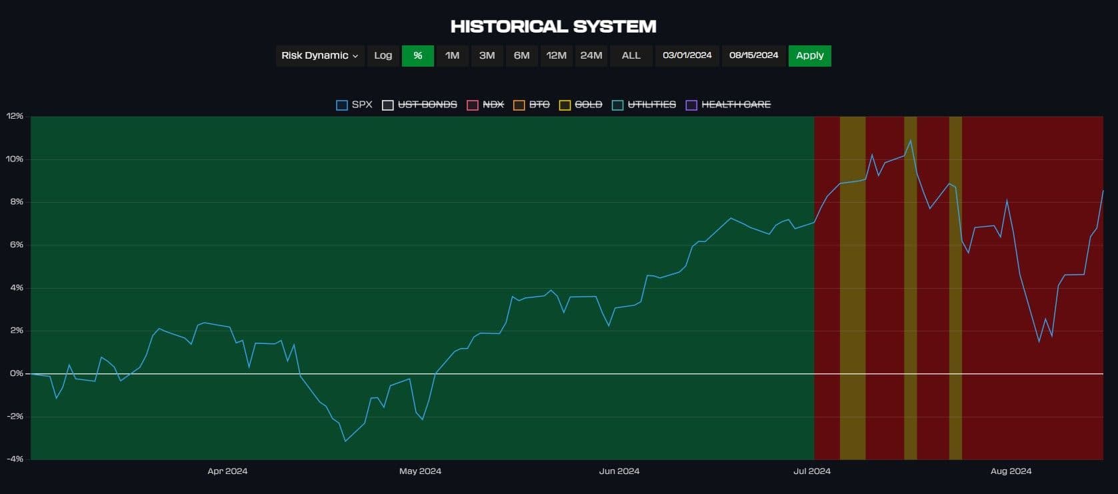Choose the ALL range button
The height and width of the screenshot is (494, 1118).
tap(631, 55)
